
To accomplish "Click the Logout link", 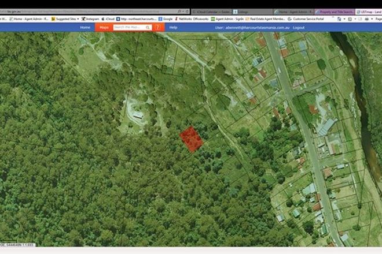I will [x=299, y=27].
